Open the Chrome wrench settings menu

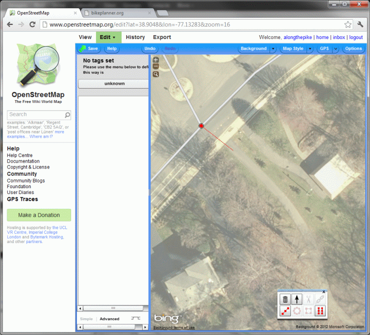coord(360,25)
